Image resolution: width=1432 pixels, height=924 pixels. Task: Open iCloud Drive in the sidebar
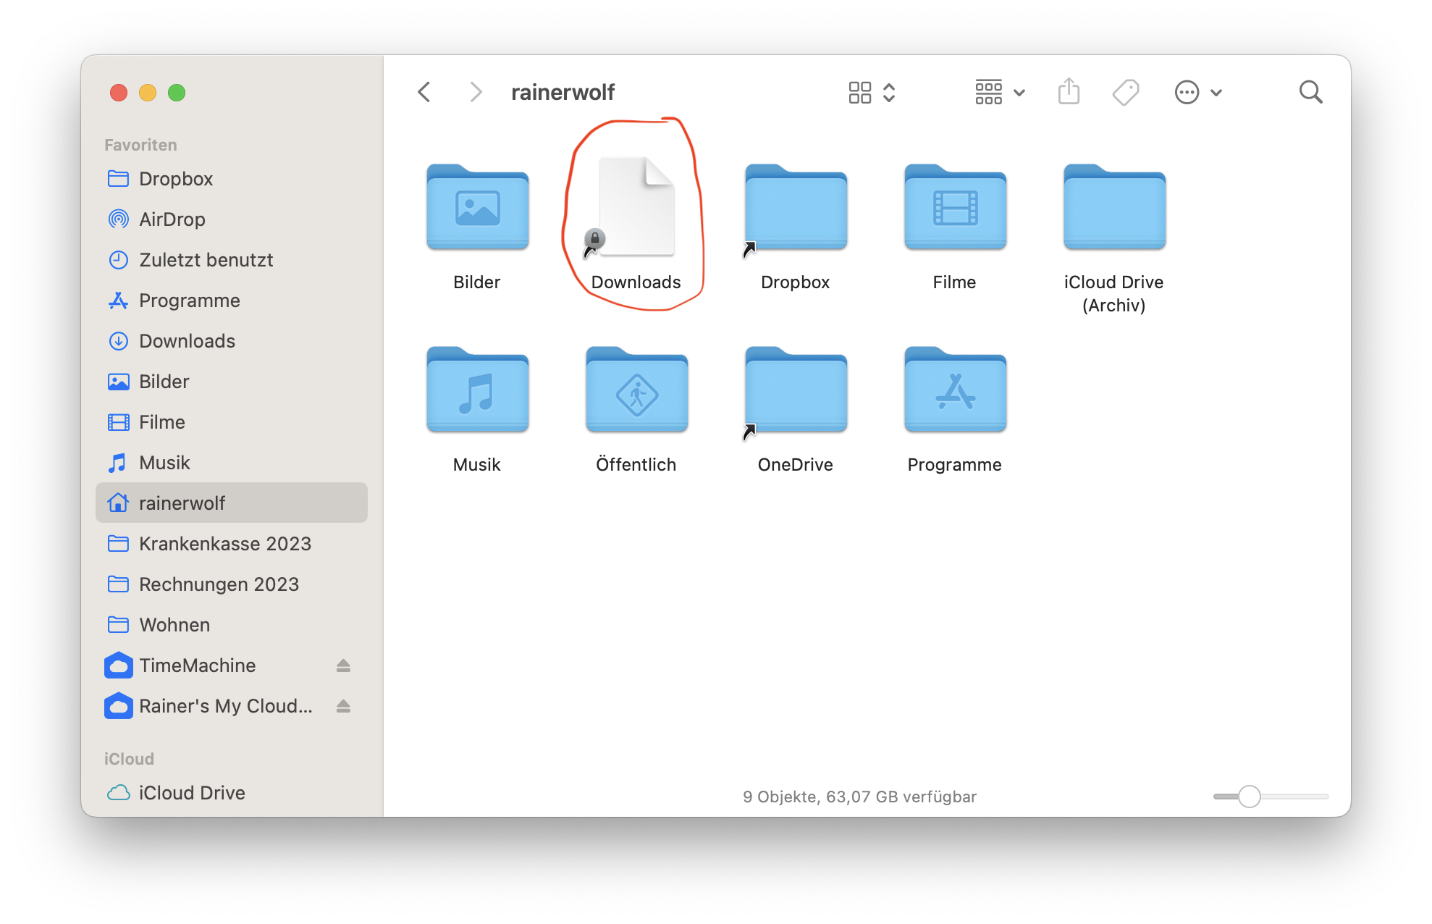192,793
